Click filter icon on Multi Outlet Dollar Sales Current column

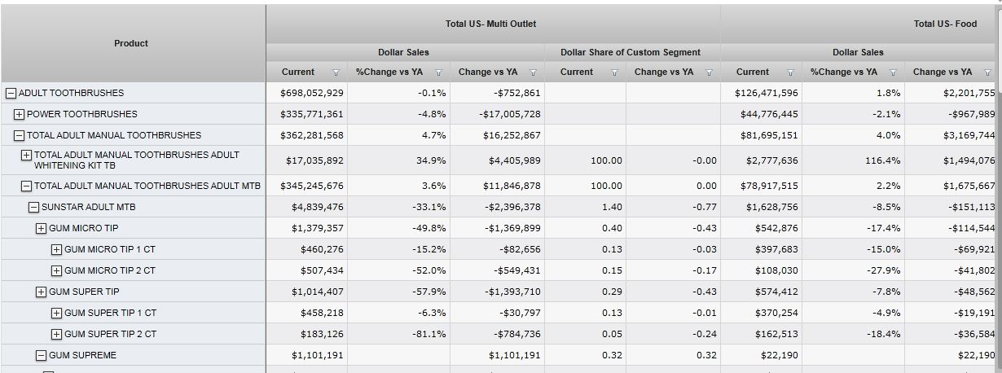point(336,72)
